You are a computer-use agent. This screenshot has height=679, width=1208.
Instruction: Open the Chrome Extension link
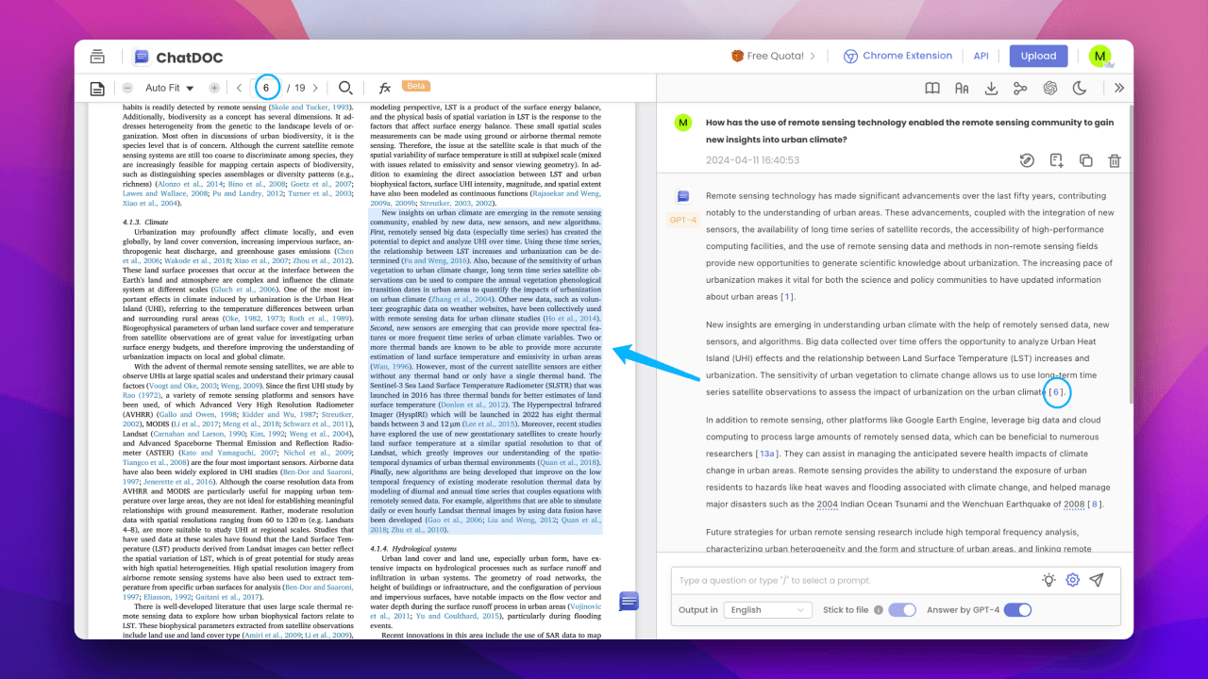click(x=898, y=56)
